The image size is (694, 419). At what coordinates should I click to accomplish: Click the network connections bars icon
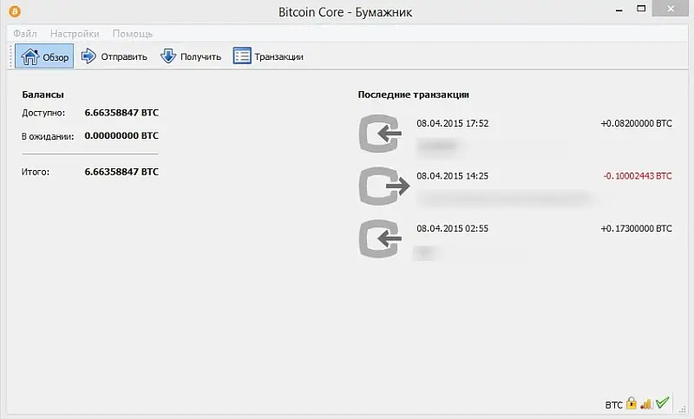(x=646, y=403)
